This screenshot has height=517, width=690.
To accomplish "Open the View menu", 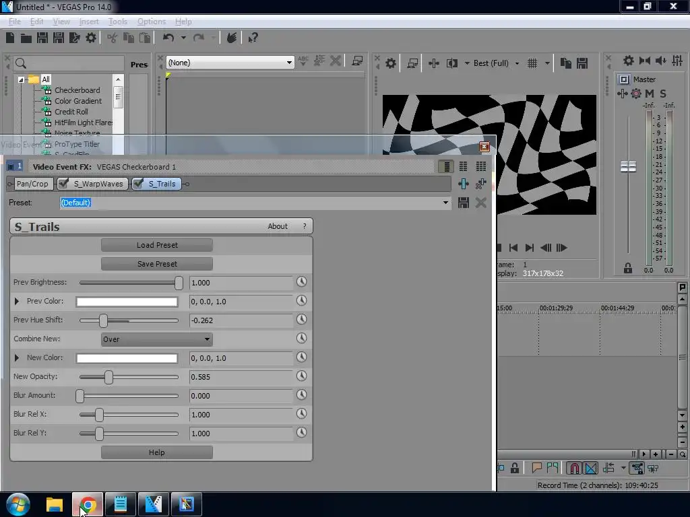I will pyautogui.click(x=61, y=22).
